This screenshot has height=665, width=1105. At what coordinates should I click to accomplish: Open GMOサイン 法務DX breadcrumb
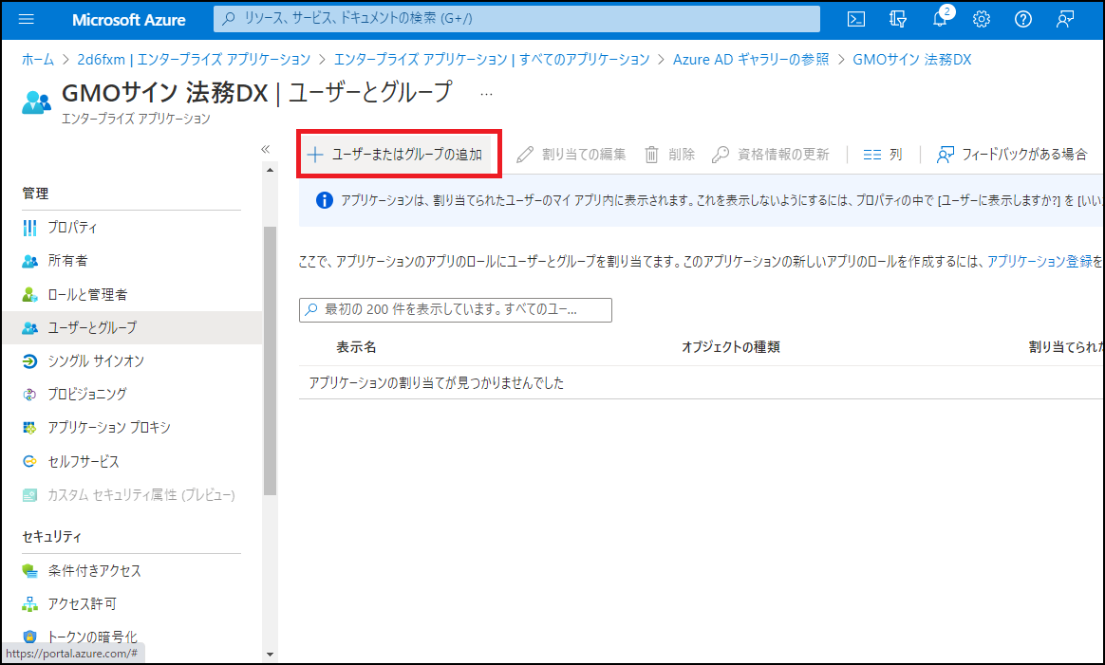coord(912,60)
